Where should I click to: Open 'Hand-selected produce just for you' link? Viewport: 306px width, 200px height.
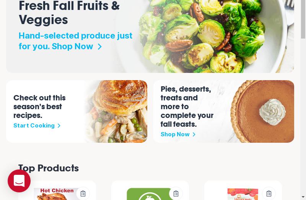tap(75, 41)
